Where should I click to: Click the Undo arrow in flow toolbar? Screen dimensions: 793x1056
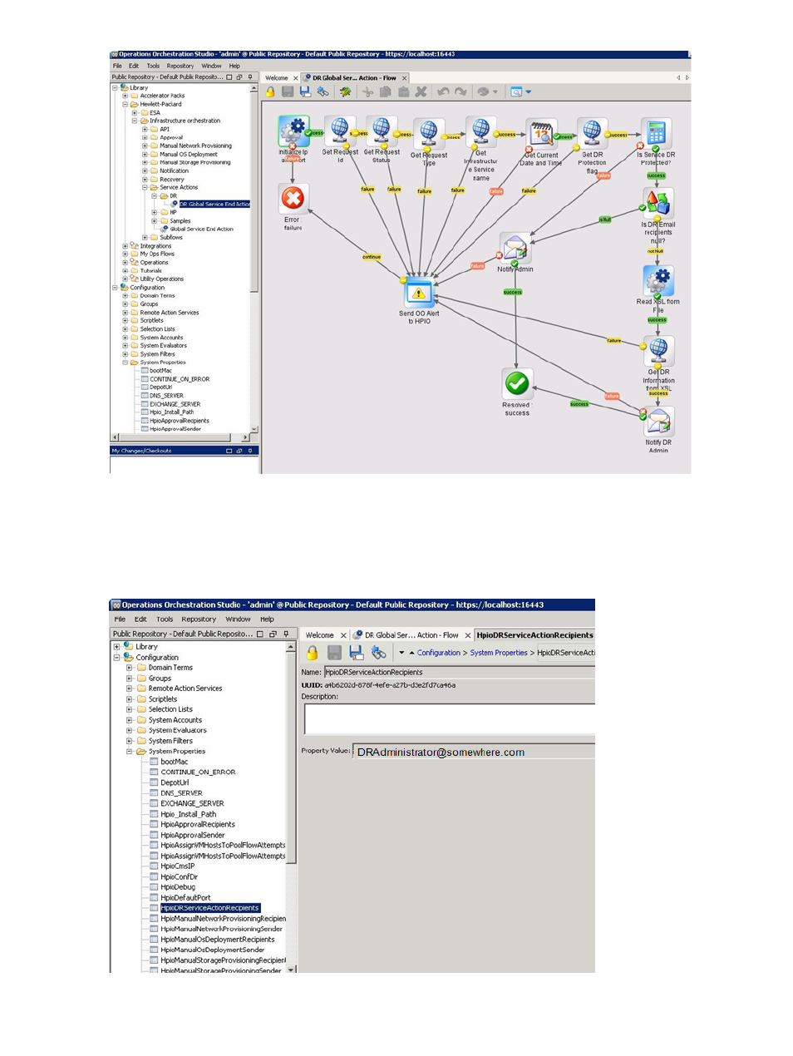tap(443, 92)
